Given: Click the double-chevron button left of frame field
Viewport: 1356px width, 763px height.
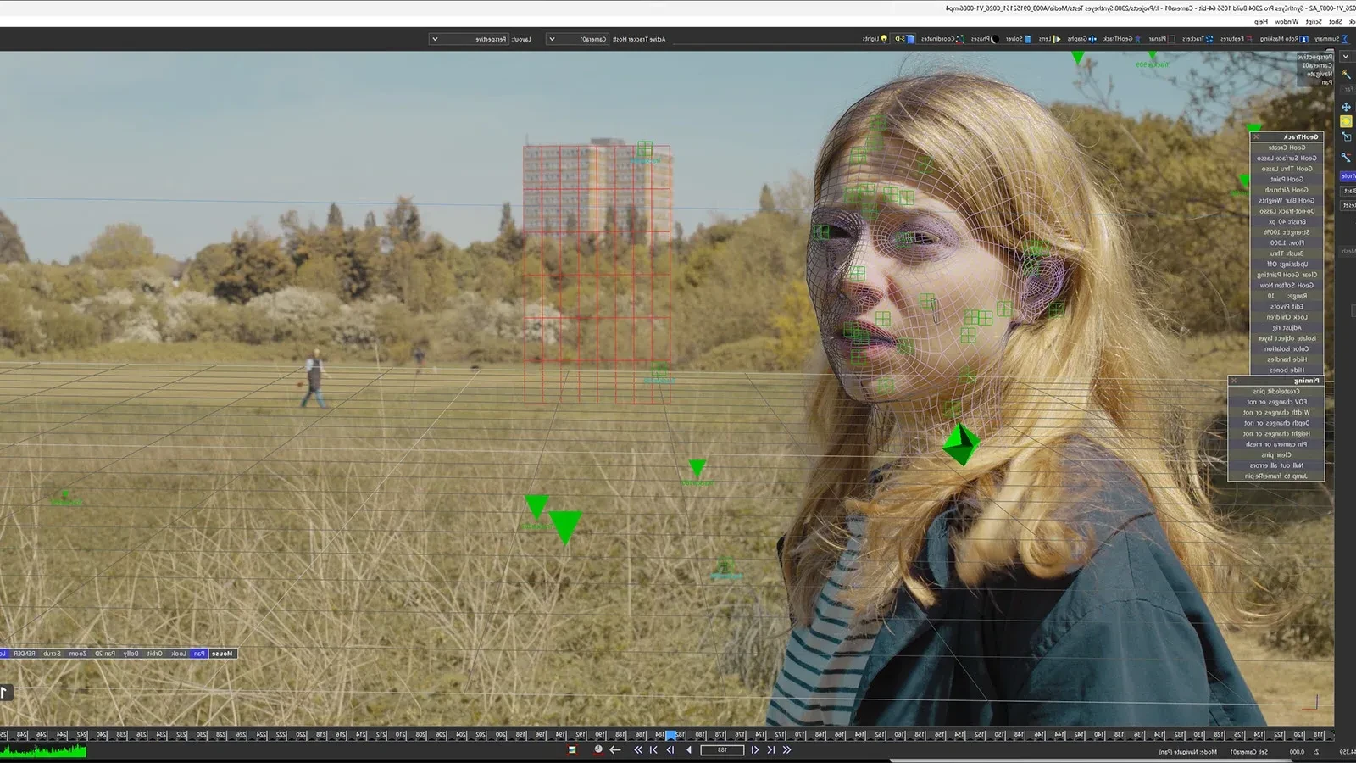Looking at the screenshot, I should coord(638,749).
